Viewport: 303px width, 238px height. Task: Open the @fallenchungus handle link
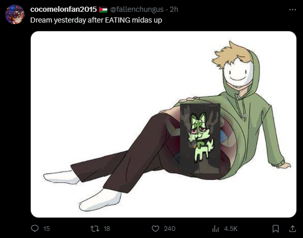(137, 9)
